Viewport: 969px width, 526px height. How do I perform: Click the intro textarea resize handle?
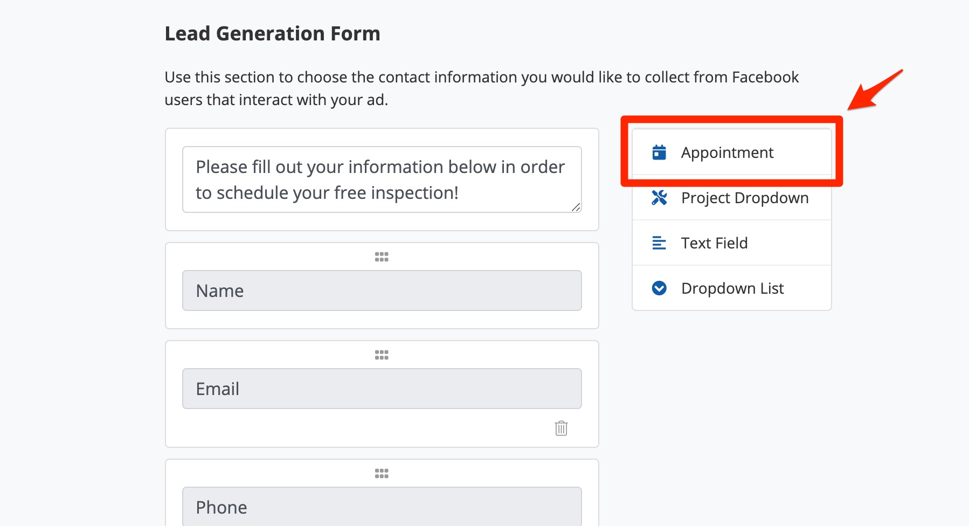576,207
